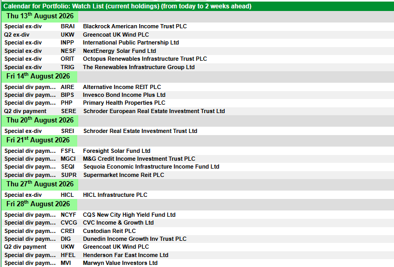Image resolution: width=394 pixels, height=267 pixels.
Task: Select Sequoia Economic Infrastructure Income Fund Ltd
Action: (151, 167)
